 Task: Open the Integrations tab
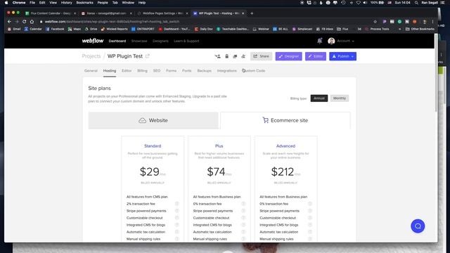pos(226,70)
